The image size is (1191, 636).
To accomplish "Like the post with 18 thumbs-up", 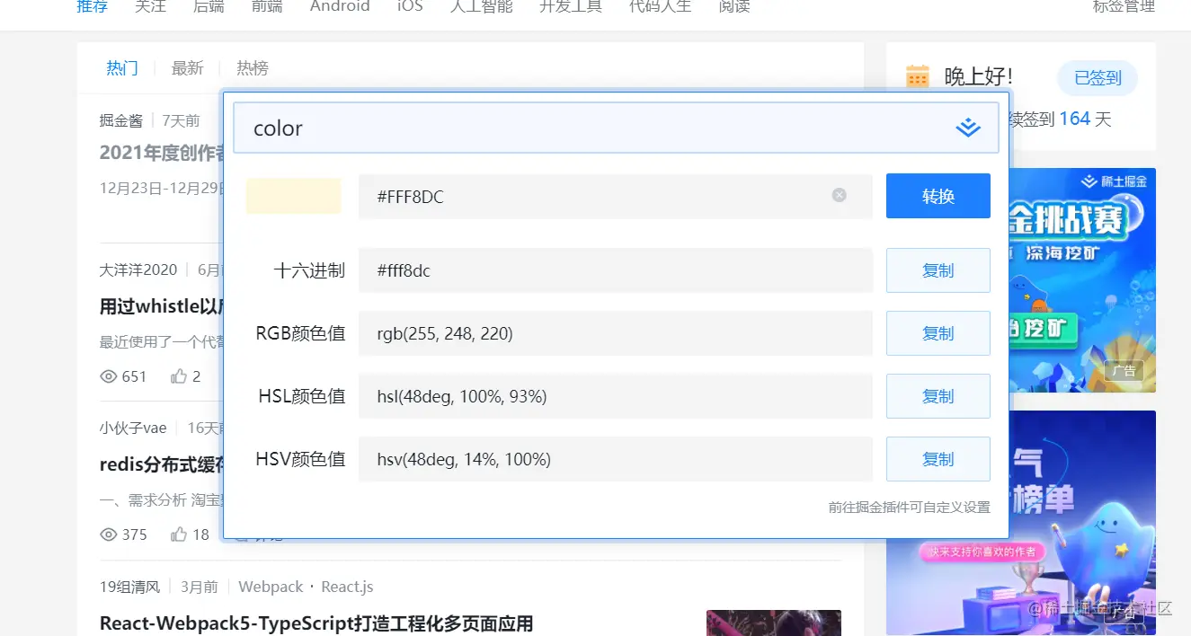I will click(x=179, y=534).
